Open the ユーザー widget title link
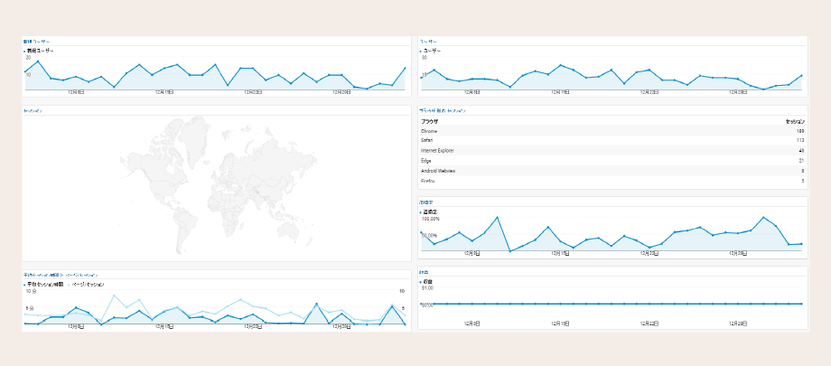Viewport: 831px width, 366px height. [x=428, y=41]
